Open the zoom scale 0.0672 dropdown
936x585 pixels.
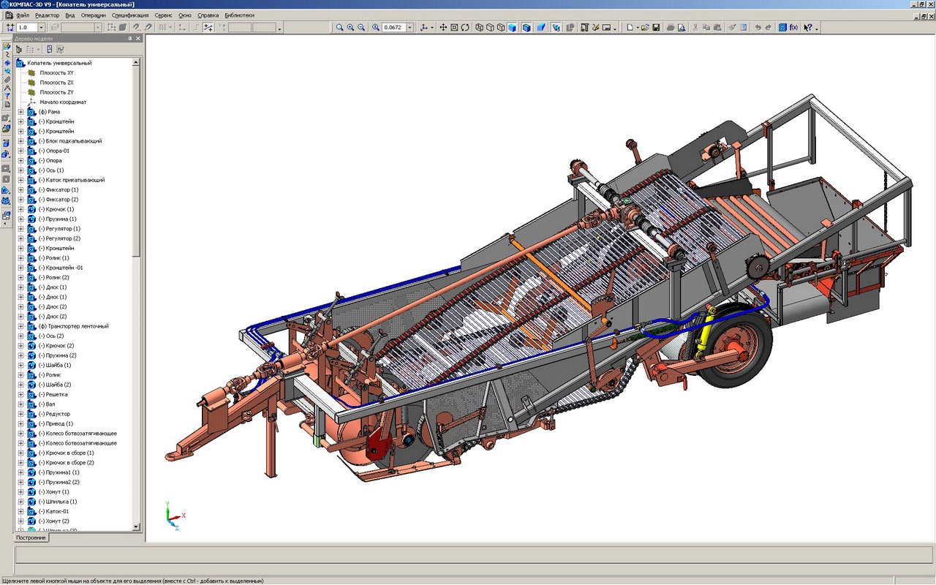[x=409, y=28]
